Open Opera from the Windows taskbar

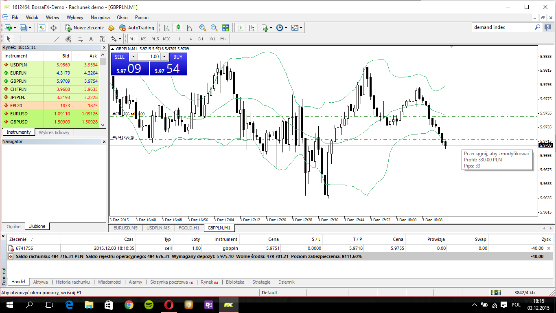click(x=169, y=304)
